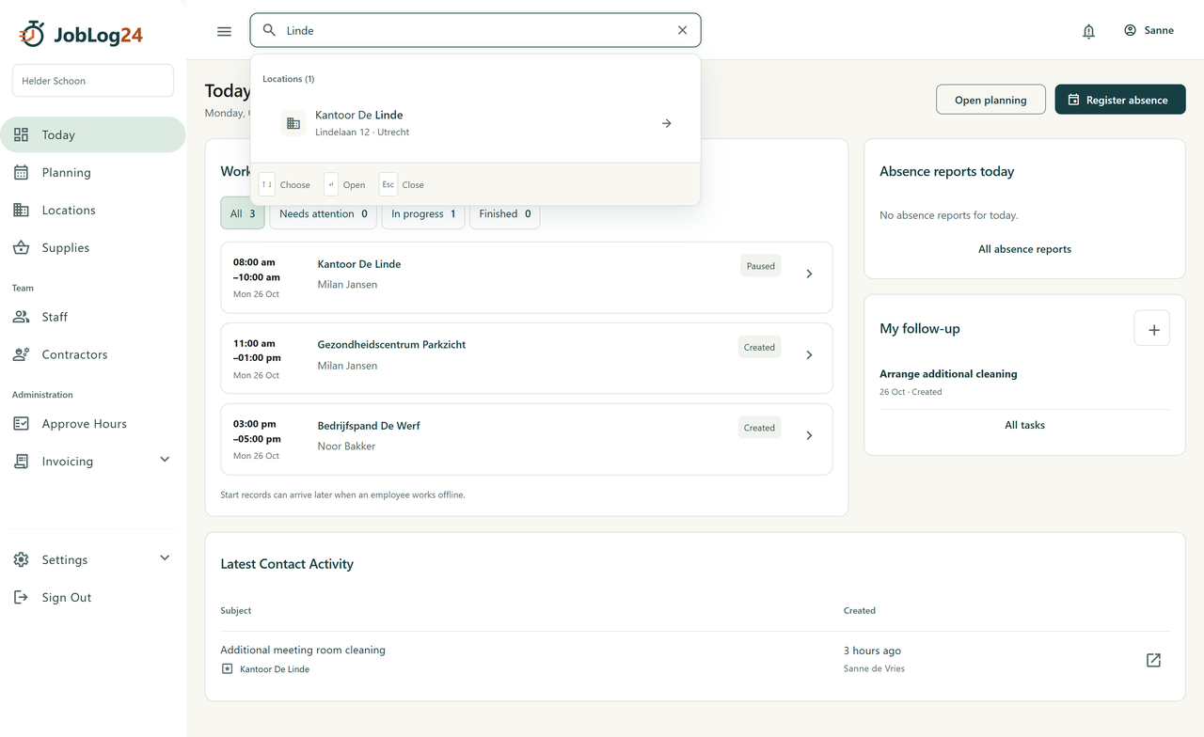Click the Contractors icon in sidebar
This screenshot has height=737, width=1204.
tap(21, 354)
